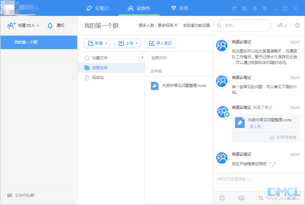Click the search magnifier icon
The height and width of the screenshot is (205, 305).
(x=219, y=25)
